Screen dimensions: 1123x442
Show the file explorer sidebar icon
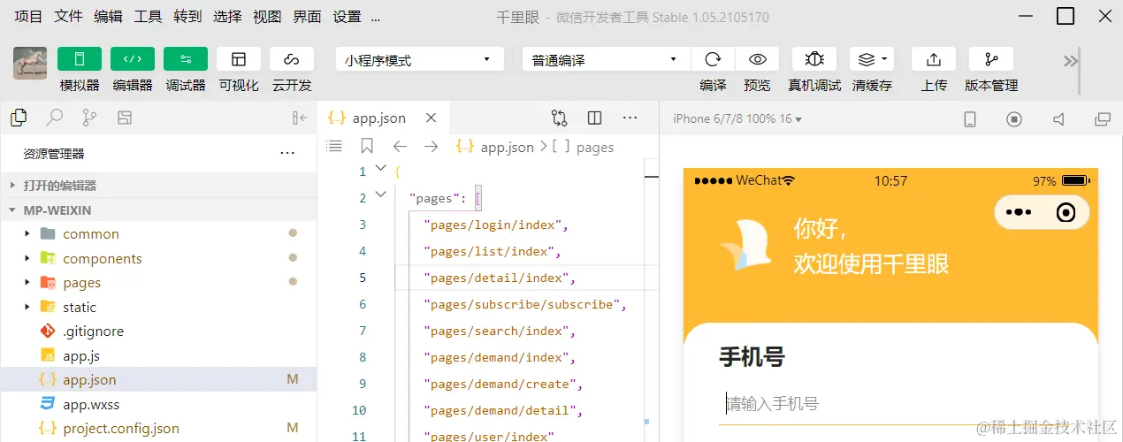tap(19, 118)
